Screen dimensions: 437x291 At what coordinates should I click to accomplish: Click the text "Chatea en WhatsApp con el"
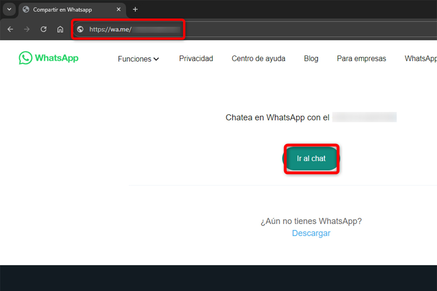pyautogui.click(x=277, y=117)
